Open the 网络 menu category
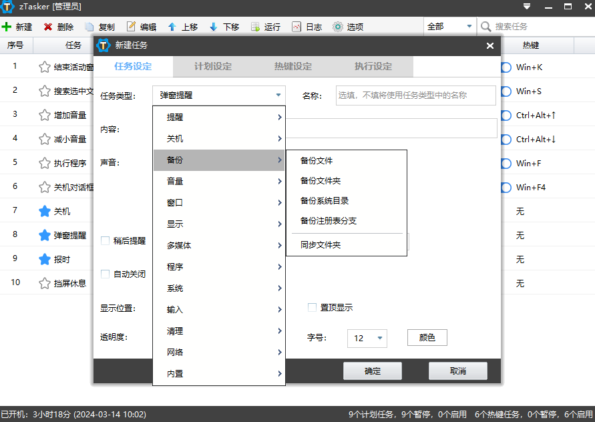The width and height of the screenshot is (595, 422). coord(219,352)
